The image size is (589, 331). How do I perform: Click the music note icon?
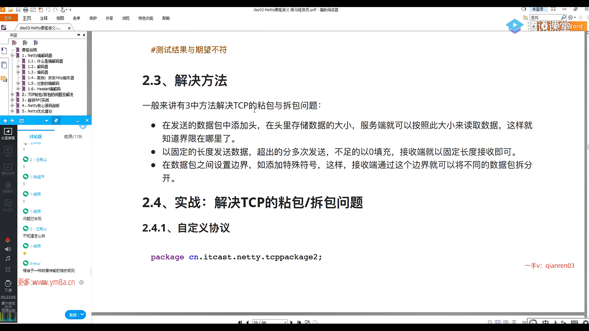(8, 259)
